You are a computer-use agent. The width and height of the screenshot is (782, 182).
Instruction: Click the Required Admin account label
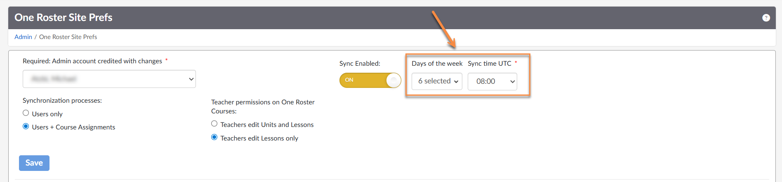click(92, 61)
